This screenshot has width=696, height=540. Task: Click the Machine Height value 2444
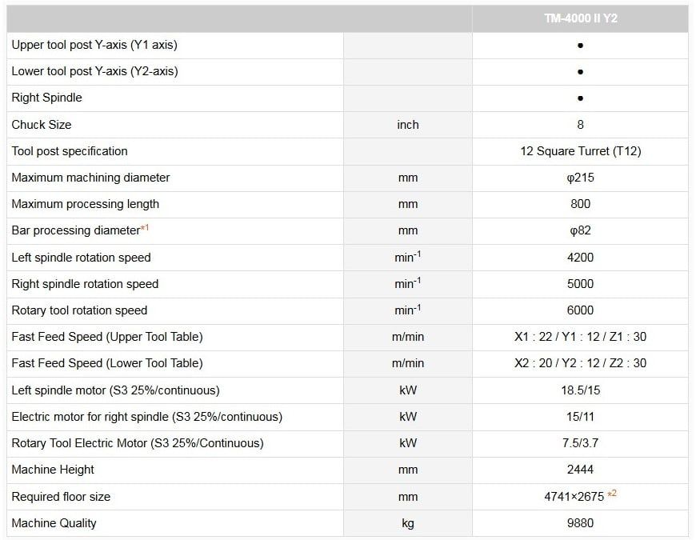pos(580,470)
